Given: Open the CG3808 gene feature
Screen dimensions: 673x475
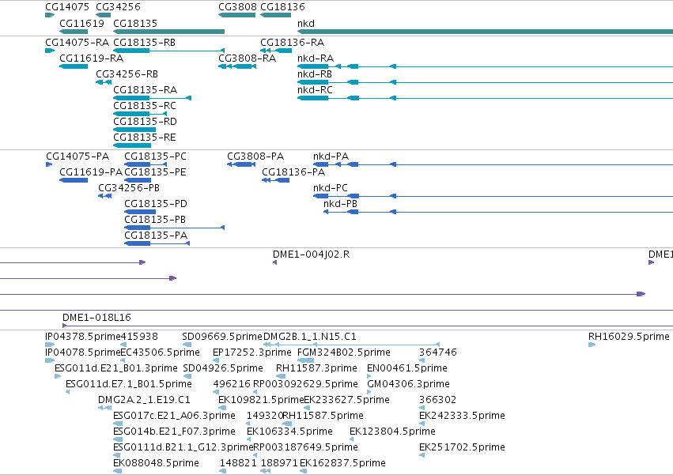Looking at the screenshot, I should pos(237,15).
